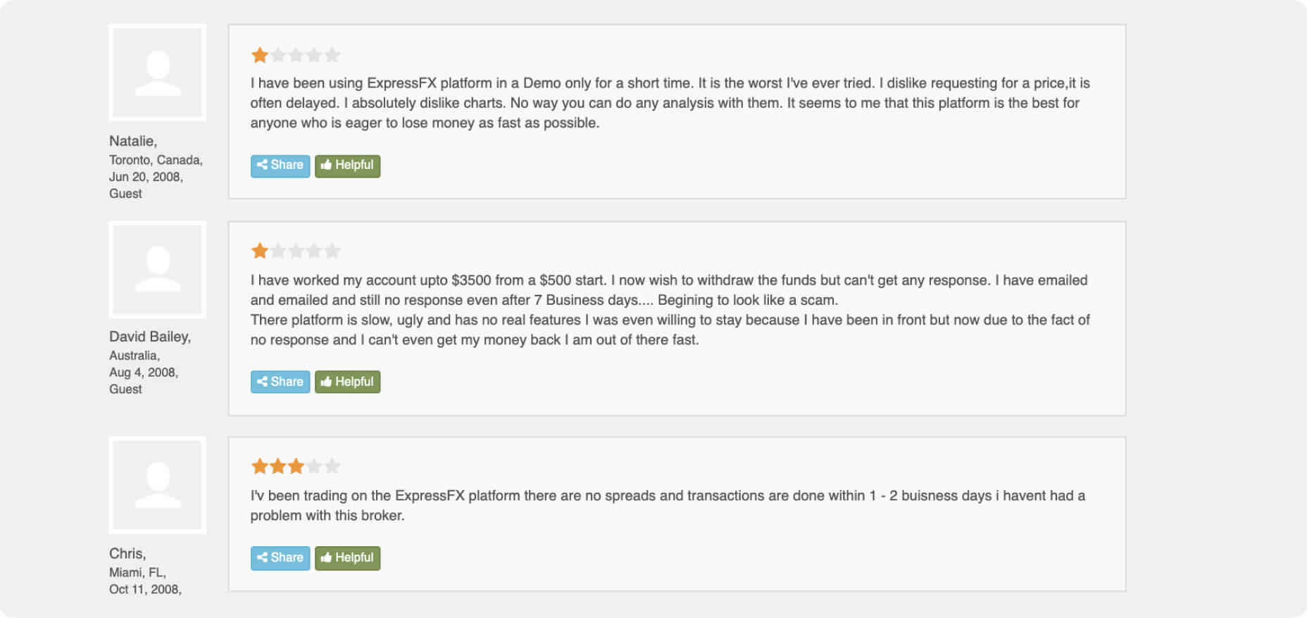Click the orange star in David Bailey's rating
This screenshot has height=618, width=1307.
click(x=260, y=251)
